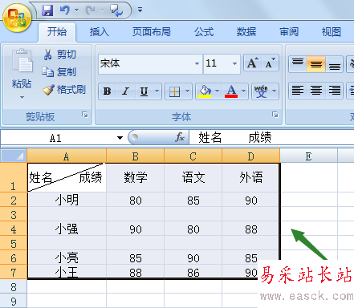Screen dimensions: 354x308
Task: Open the borders dropdown arrow
Action: pyautogui.click(x=188, y=91)
